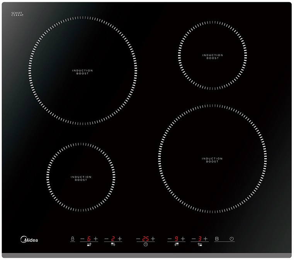Tap minus beside the level 9 display

pos(170,239)
